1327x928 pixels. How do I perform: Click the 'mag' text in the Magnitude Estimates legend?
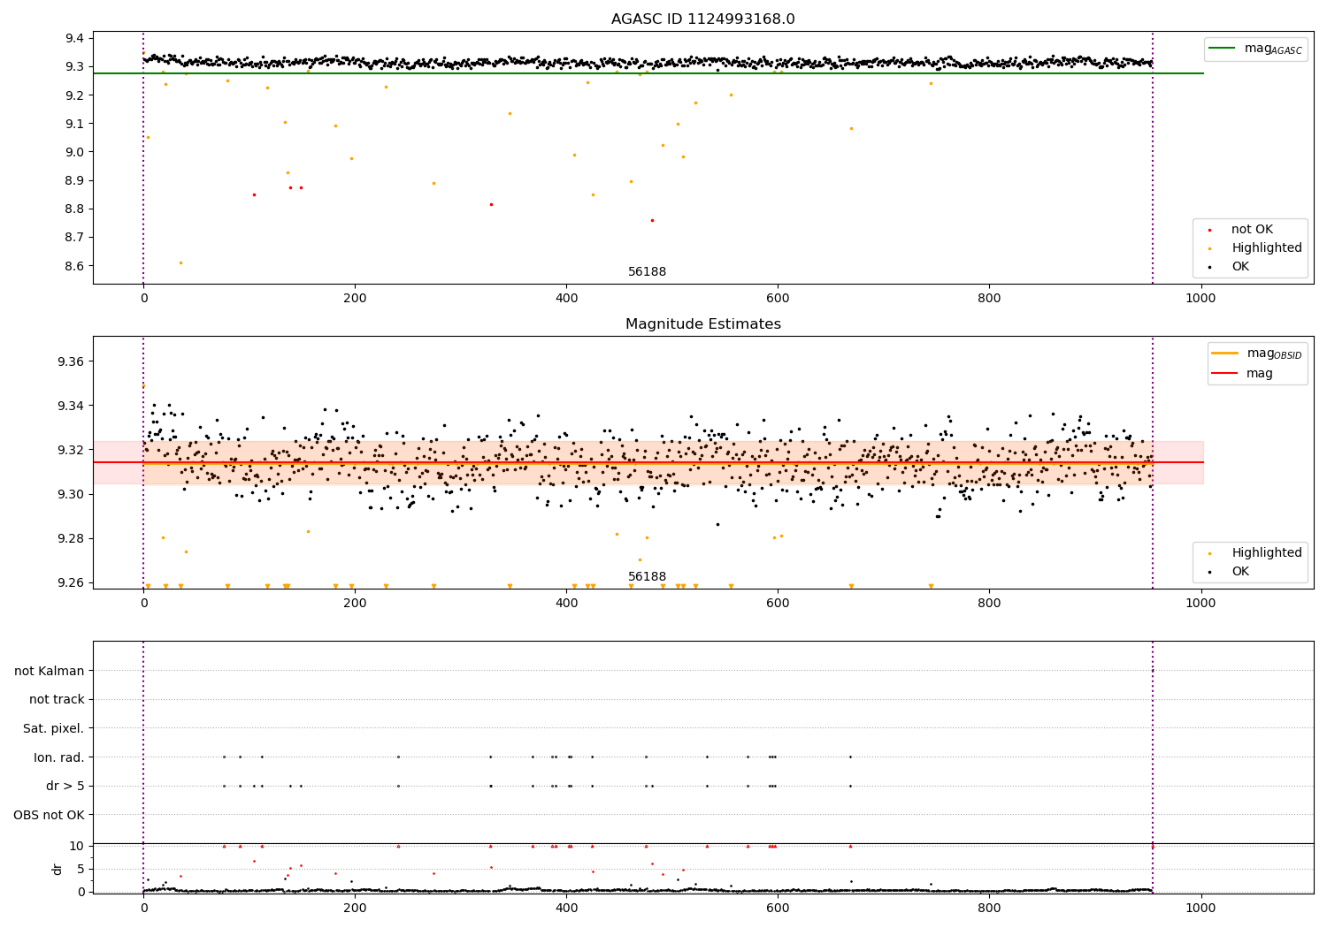(x=1260, y=374)
